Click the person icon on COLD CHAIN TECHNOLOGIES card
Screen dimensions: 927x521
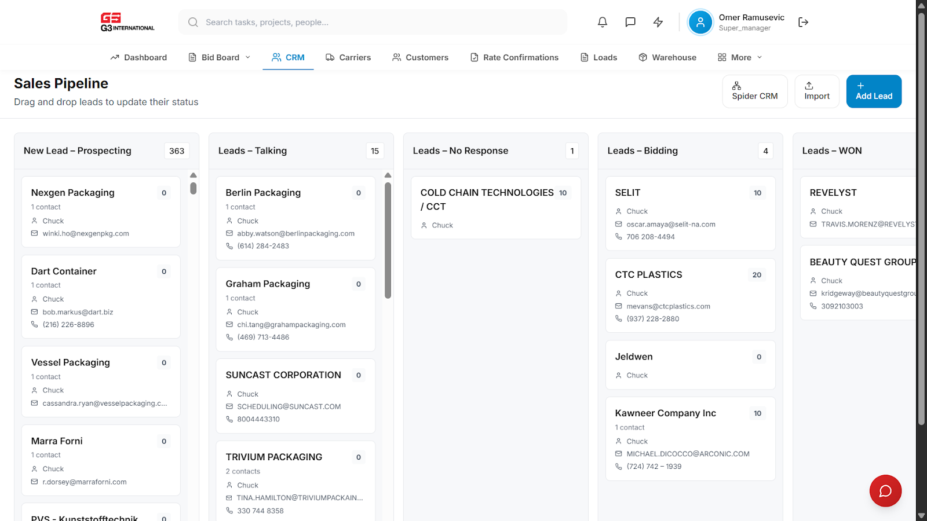[x=424, y=225]
